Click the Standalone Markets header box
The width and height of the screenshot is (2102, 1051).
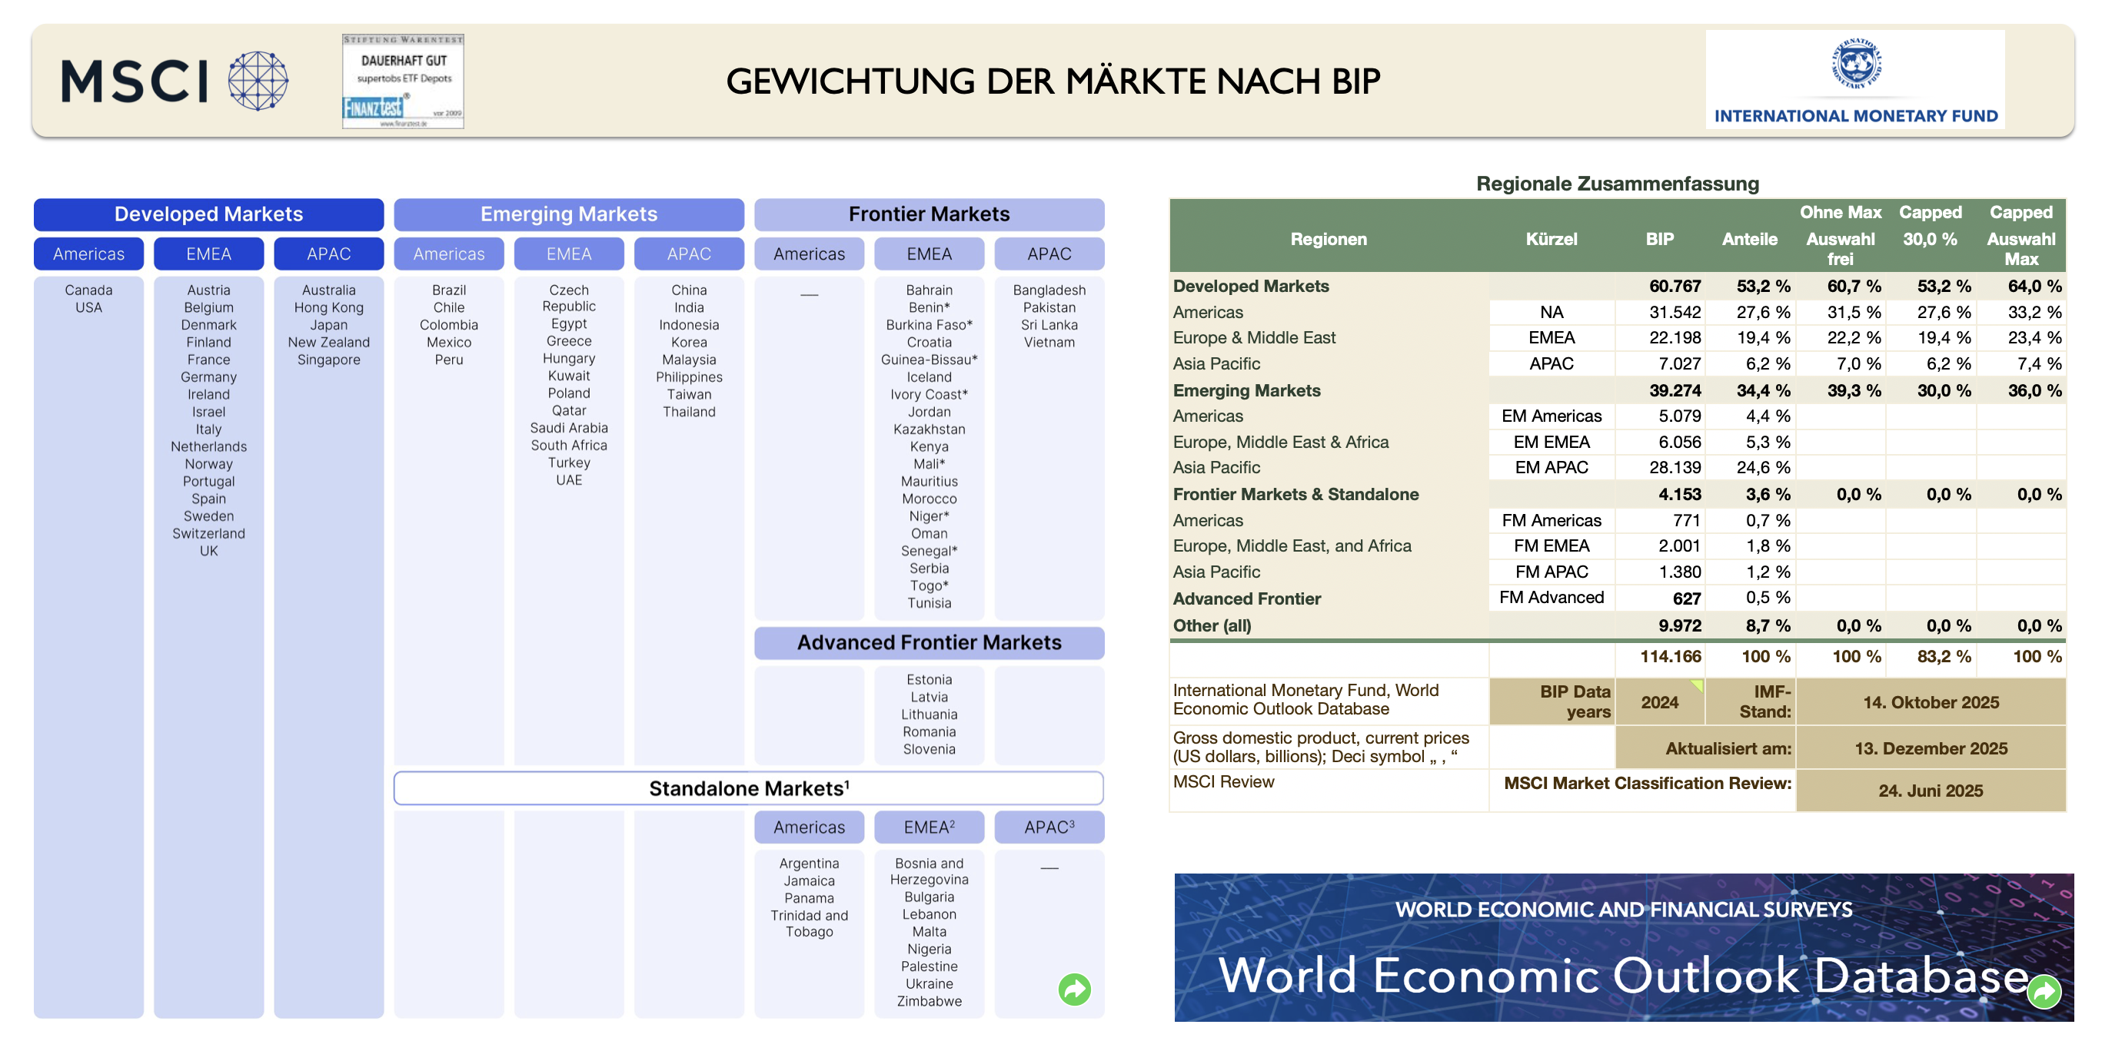point(748,788)
